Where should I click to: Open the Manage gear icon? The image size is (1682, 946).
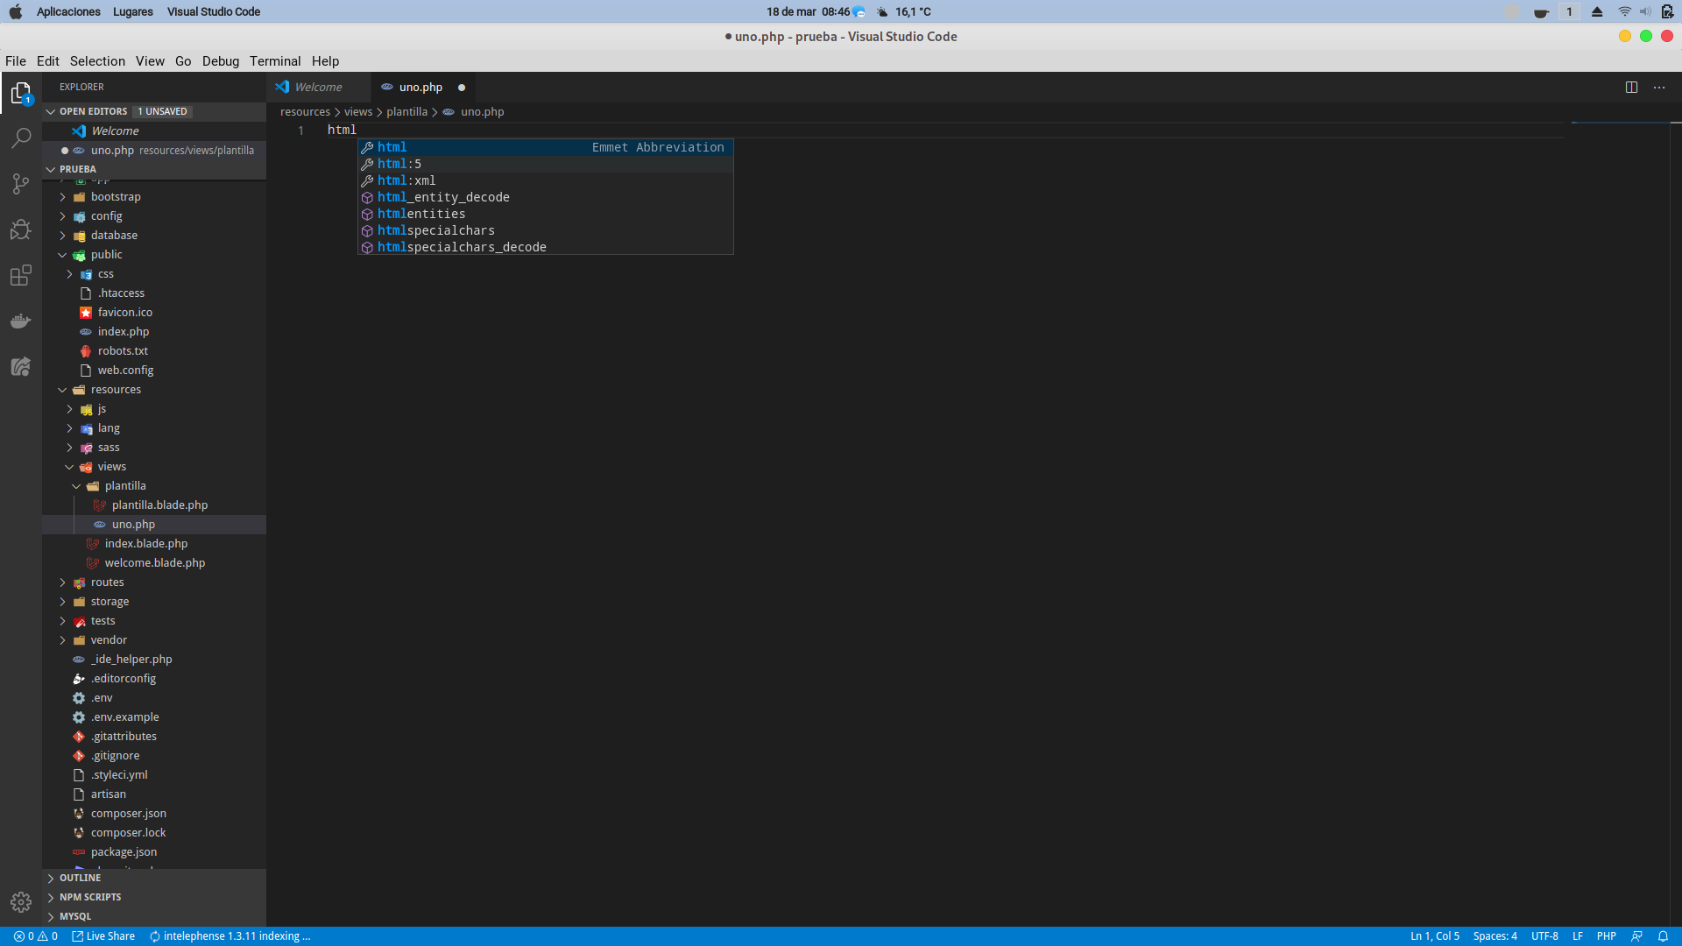pyautogui.click(x=21, y=902)
